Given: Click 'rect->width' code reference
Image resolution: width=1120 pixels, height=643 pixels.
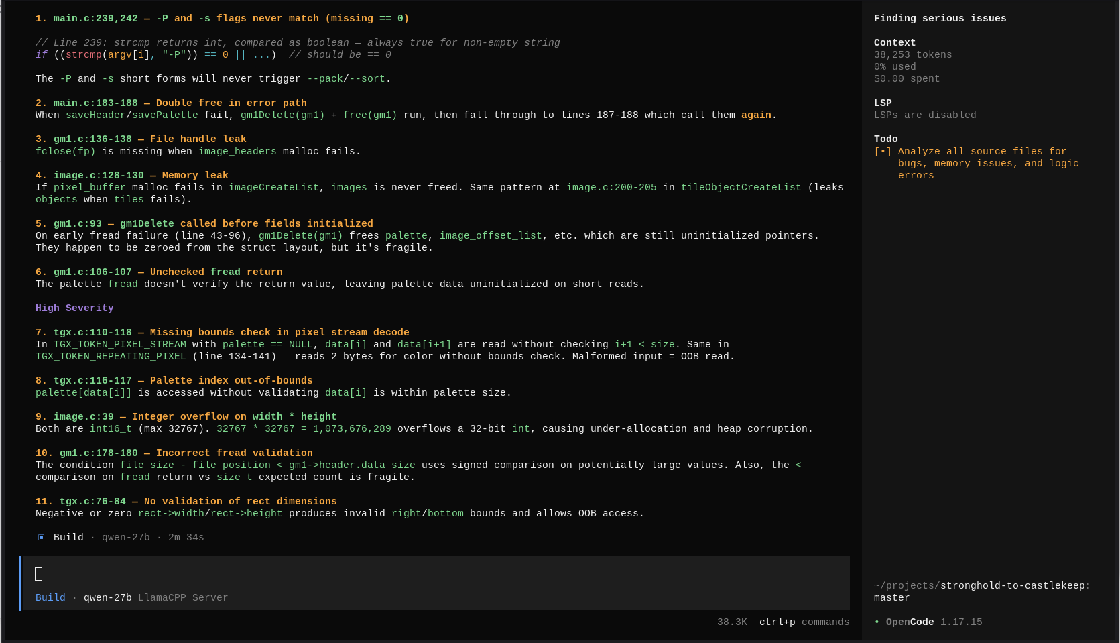Looking at the screenshot, I should tap(171, 514).
